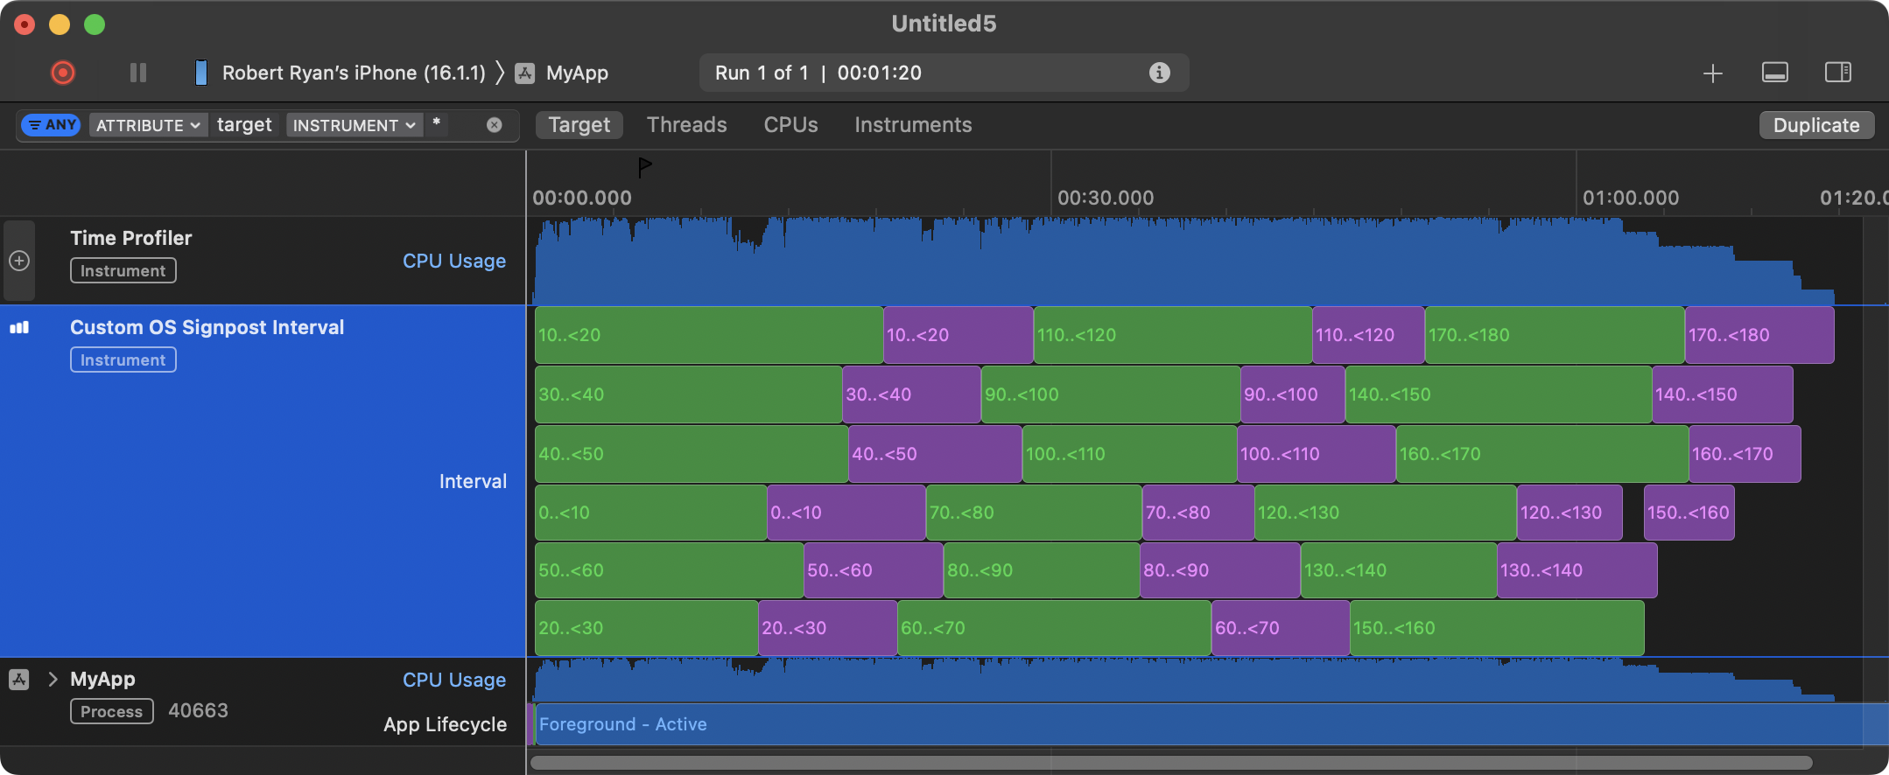Select green interval 10..<20
The width and height of the screenshot is (1889, 775).
709,335
